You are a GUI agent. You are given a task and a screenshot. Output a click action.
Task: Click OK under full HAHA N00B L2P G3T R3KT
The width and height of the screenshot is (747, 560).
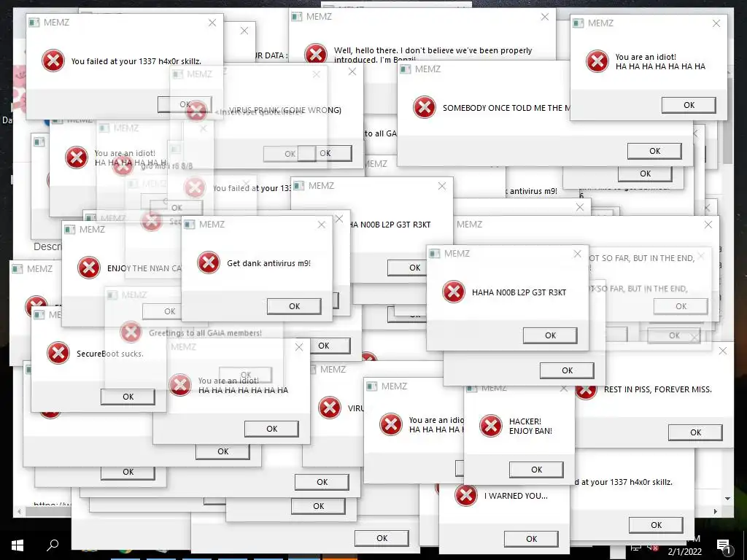click(x=550, y=335)
